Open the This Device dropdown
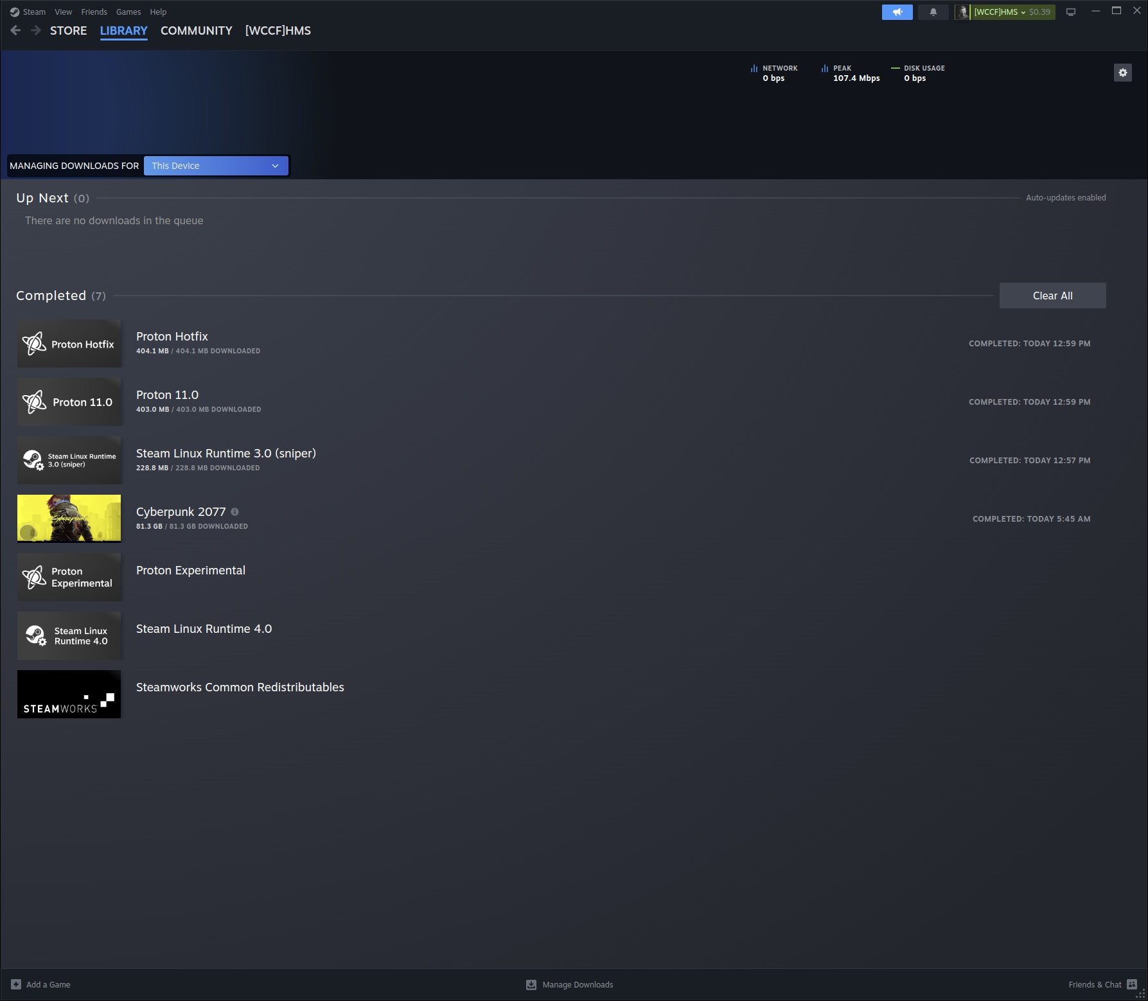1148x1001 pixels. point(216,166)
